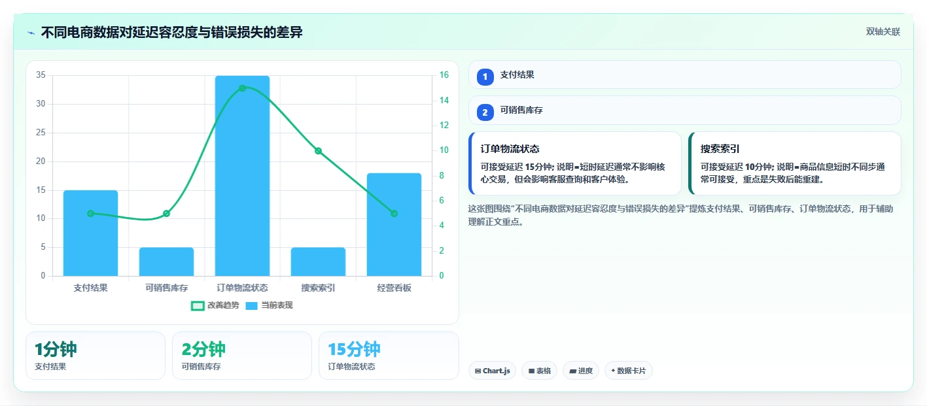Click the icon in 表格 chip

(x=531, y=371)
